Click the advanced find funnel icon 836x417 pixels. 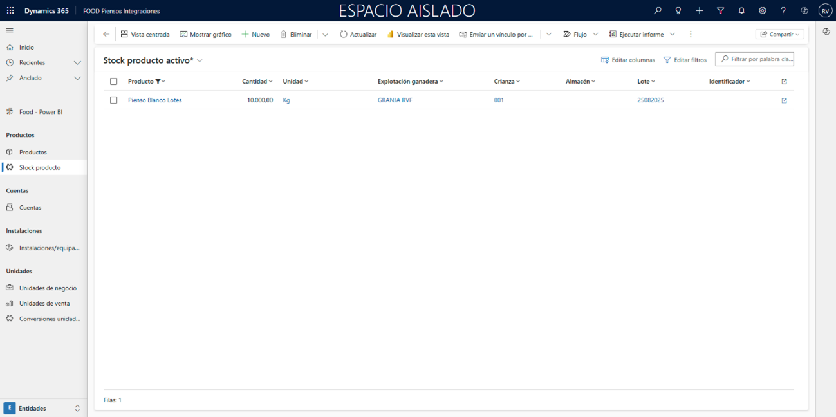720,11
